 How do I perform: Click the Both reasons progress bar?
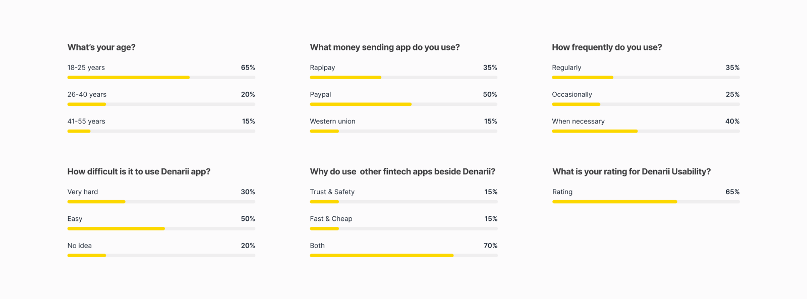pos(403,256)
